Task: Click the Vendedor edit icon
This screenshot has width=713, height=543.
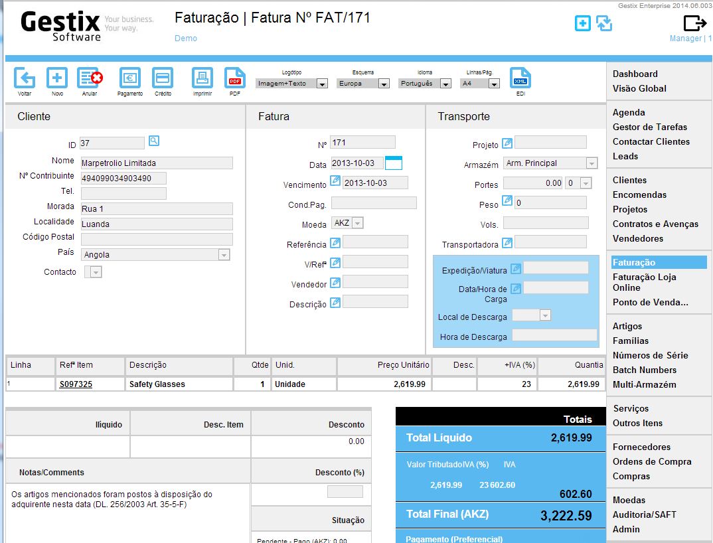Action: 335,283
